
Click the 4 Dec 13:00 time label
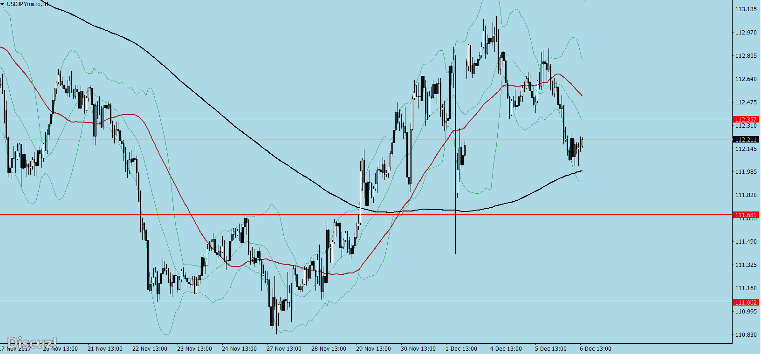click(x=506, y=348)
